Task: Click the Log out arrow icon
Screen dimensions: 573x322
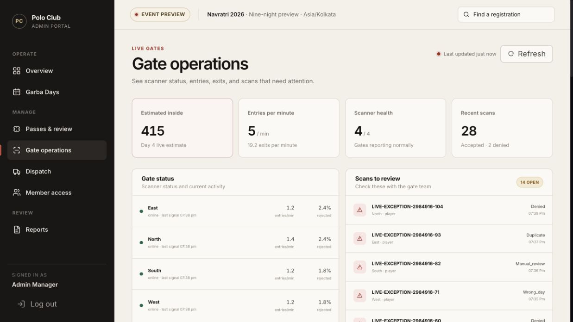Action: click(x=21, y=304)
